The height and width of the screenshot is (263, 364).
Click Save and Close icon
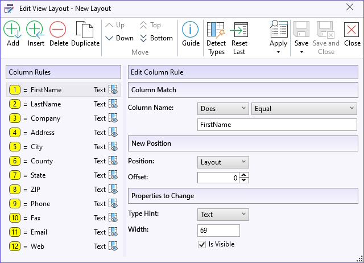tap(325, 30)
